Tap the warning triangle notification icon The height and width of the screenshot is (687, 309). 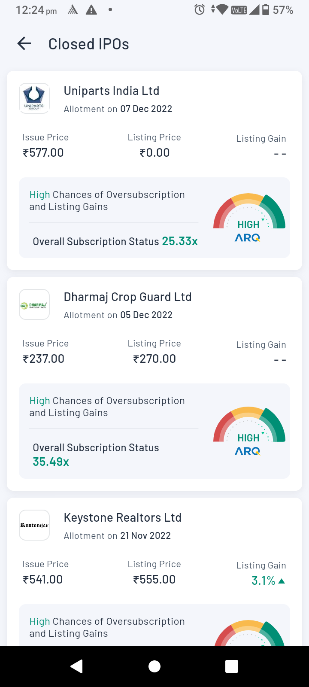91,9
